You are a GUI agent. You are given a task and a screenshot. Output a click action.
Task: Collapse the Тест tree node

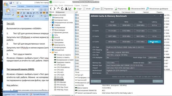pyautogui.click(x=50, y=52)
